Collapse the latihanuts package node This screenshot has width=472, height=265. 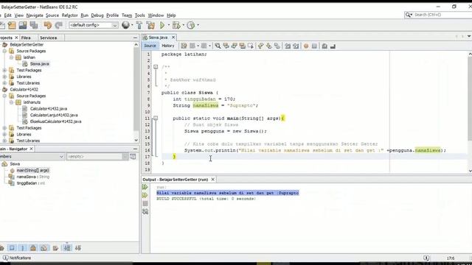pos(11,102)
